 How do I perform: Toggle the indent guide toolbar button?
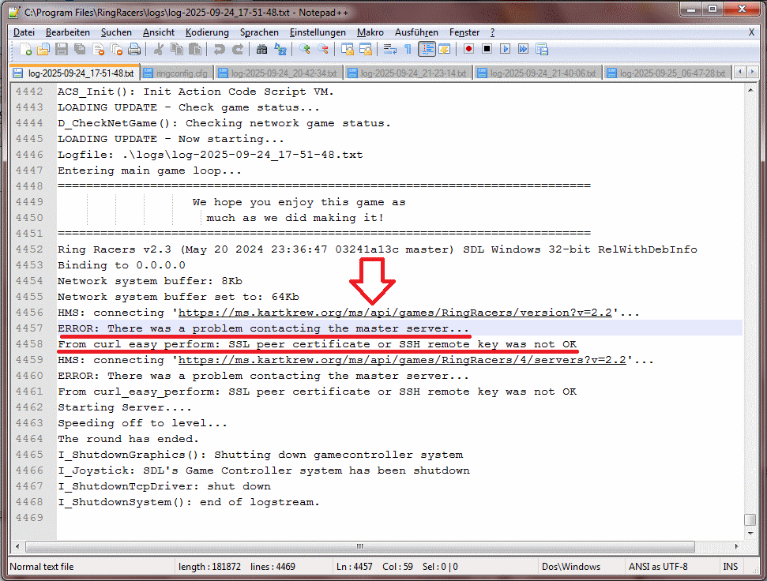[x=427, y=49]
